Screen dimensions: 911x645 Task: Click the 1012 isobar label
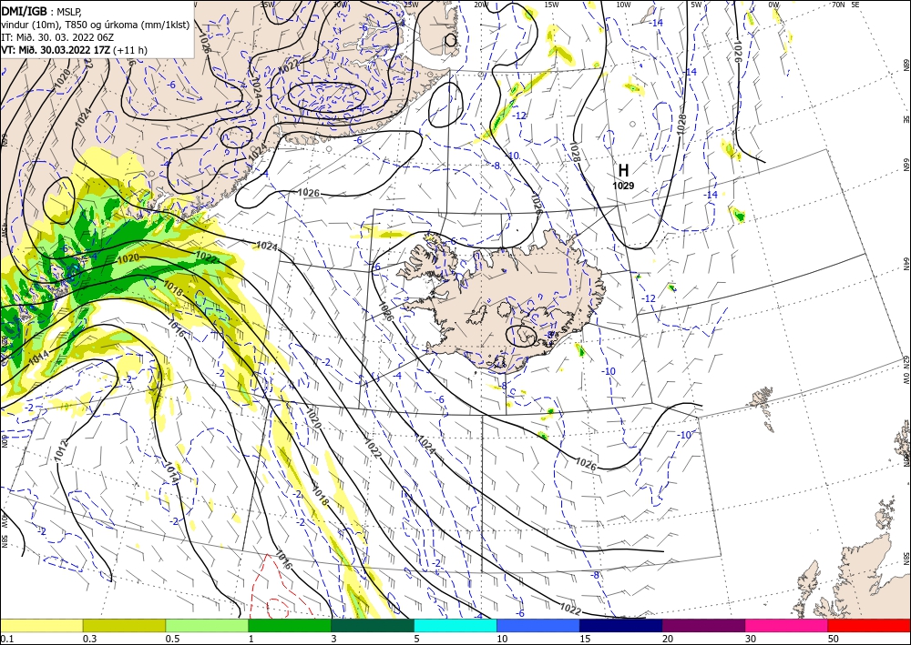coord(62,450)
